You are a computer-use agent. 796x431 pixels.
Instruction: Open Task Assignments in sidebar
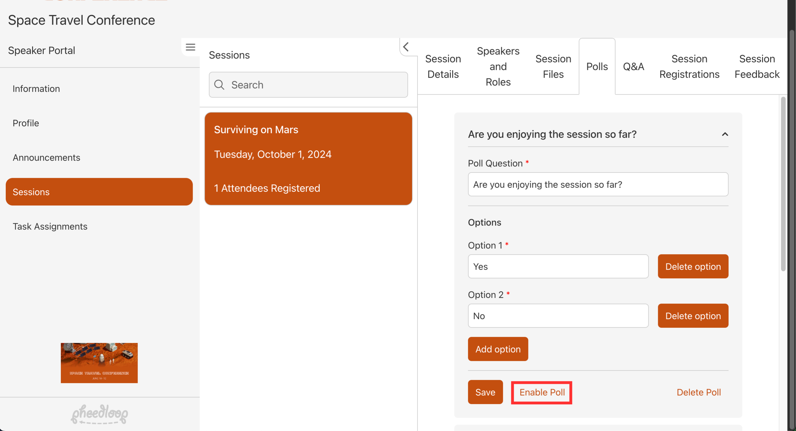[50, 226]
